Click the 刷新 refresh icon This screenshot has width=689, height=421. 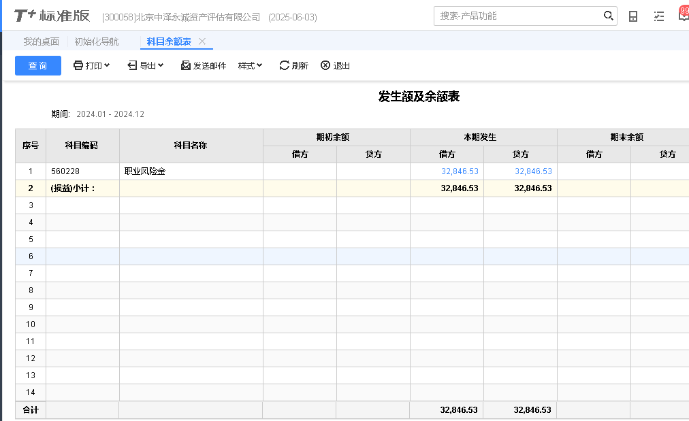point(285,66)
